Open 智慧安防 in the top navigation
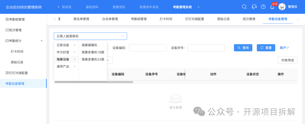The height and width of the screenshot is (124, 305). coord(119,7)
